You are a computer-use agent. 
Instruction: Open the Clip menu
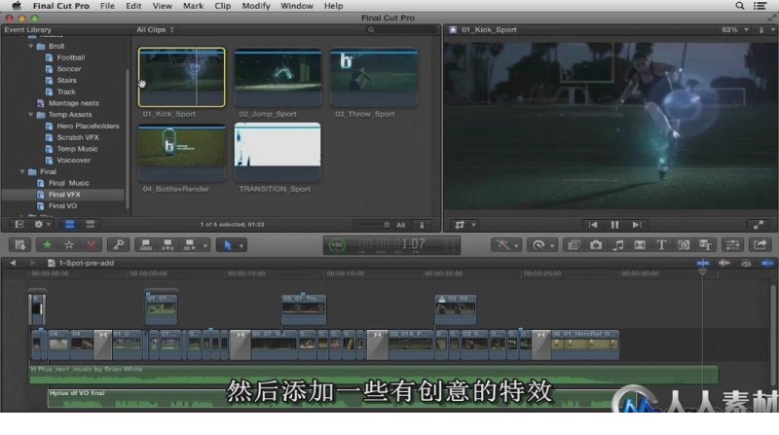[x=222, y=6]
